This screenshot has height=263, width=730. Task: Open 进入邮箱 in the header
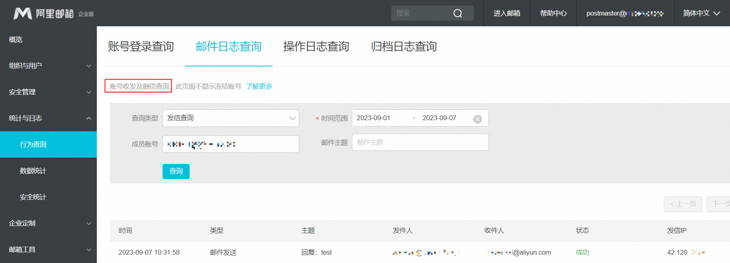pos(507,13)
